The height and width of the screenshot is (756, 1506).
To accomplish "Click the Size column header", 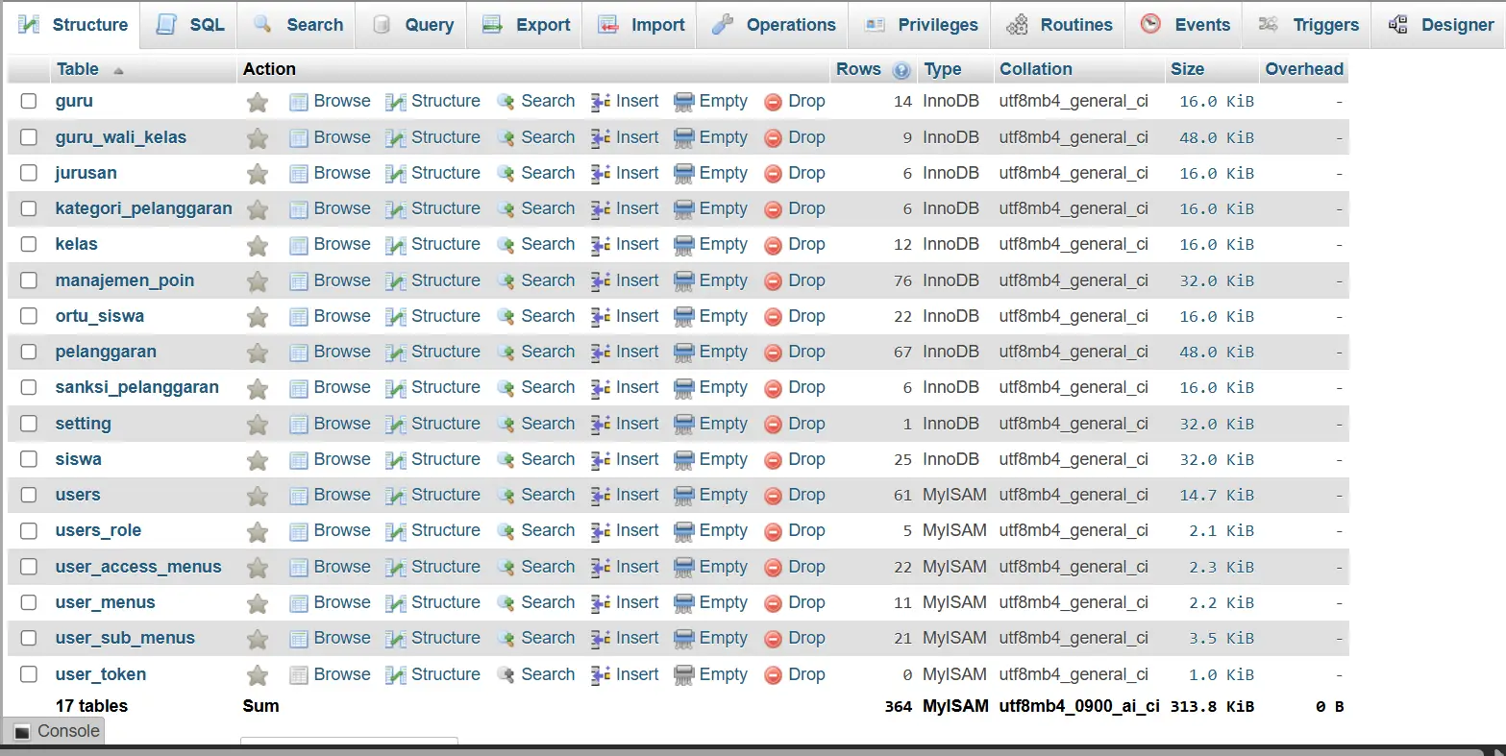I will (1187, 69).
